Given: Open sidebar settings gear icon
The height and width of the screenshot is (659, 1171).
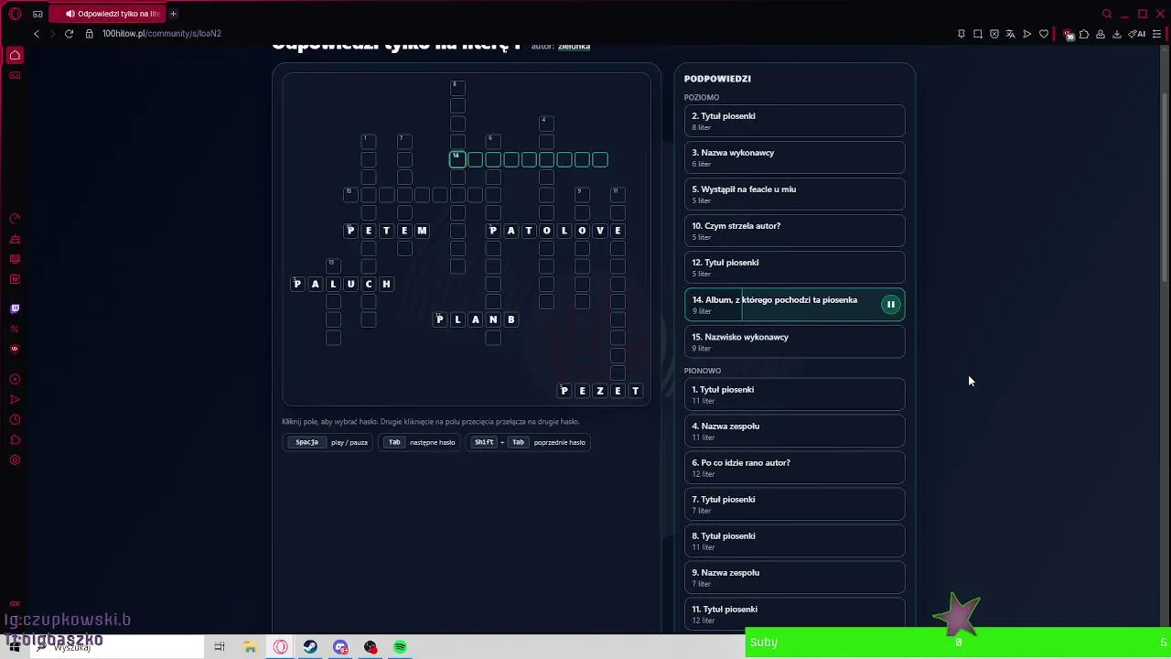Looking at the screenshot, I should 15,460.
